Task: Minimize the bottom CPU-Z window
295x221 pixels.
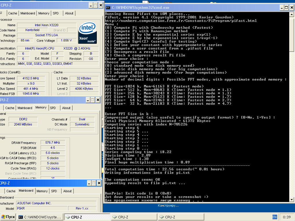Action: coord(89,183)
